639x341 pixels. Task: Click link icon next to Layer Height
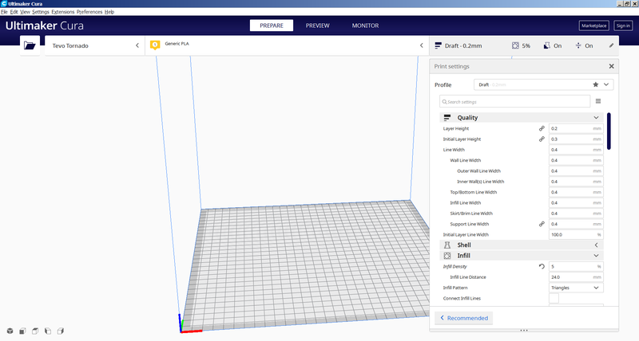click(542, 128)
